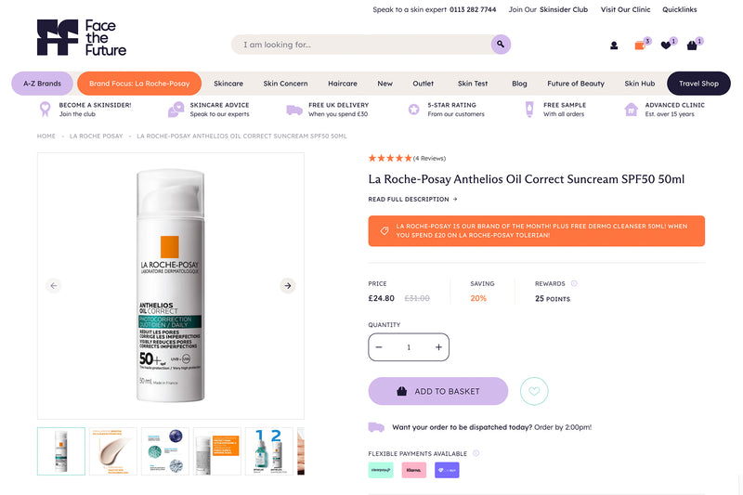Increase quantity with plus button
This screenshot has width=743, height=495.
click(438, 347)
